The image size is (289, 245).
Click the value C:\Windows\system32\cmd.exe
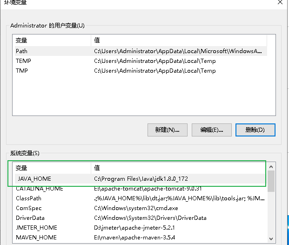point(136,208)
